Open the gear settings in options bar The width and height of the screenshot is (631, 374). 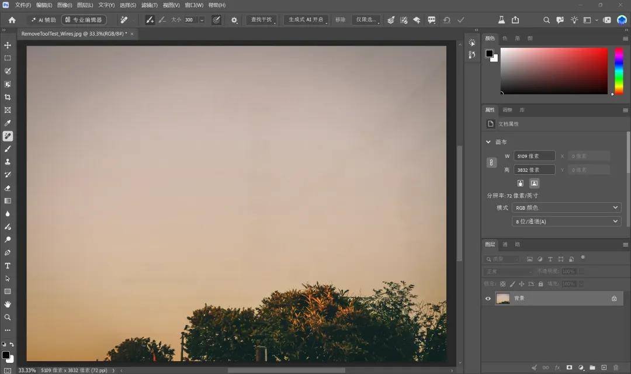click(234, 20)
